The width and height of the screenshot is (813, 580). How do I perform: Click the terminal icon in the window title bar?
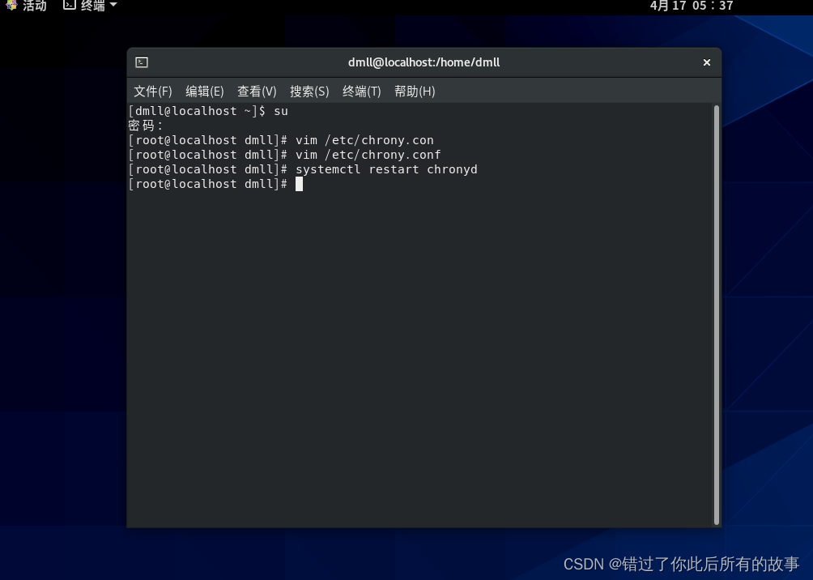[x=142, y=62]
